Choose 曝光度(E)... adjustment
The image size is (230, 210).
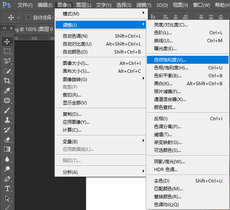point(188,48)
